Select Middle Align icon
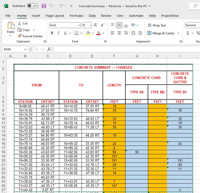This screenshot has height=193, width=200. [x=119, y=25]
